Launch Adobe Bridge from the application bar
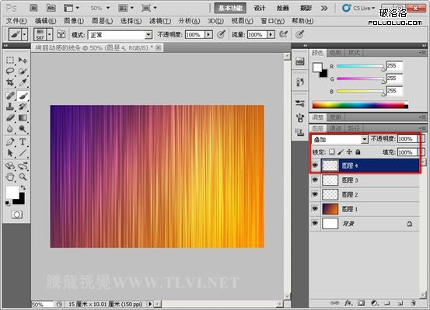This screenshot has height=310, width=430. click(33, 9)
